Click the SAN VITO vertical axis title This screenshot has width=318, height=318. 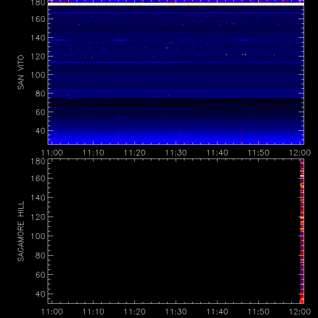coord(21,72)
